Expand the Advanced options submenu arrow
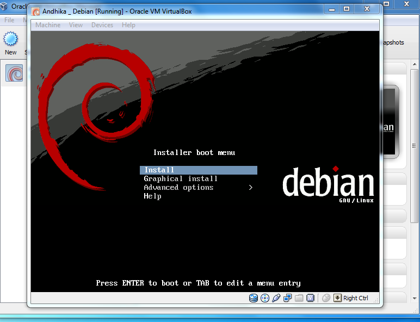The height and width of the screenshot is (322, 420). point(250,187)
